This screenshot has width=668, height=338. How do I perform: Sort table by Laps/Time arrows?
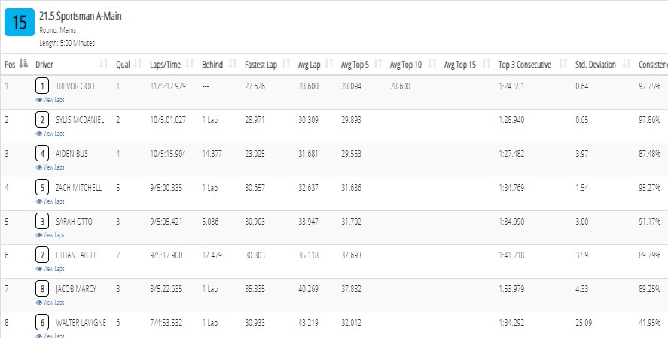(x=190, y=64)
